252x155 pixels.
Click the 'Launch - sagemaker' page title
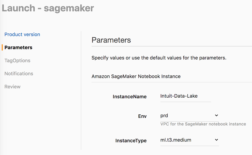click(x=48, y=8)
